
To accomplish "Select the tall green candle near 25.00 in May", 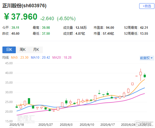I will [29, 101].
